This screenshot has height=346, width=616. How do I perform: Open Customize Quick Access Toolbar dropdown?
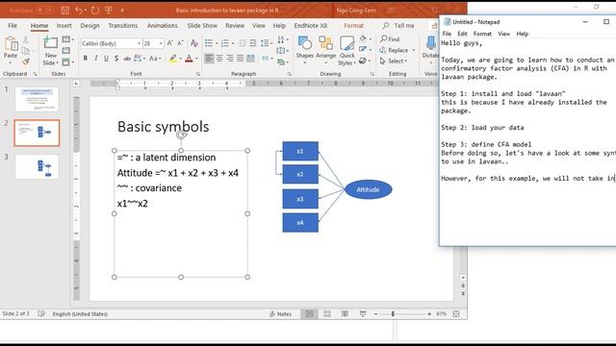[122, 11]
